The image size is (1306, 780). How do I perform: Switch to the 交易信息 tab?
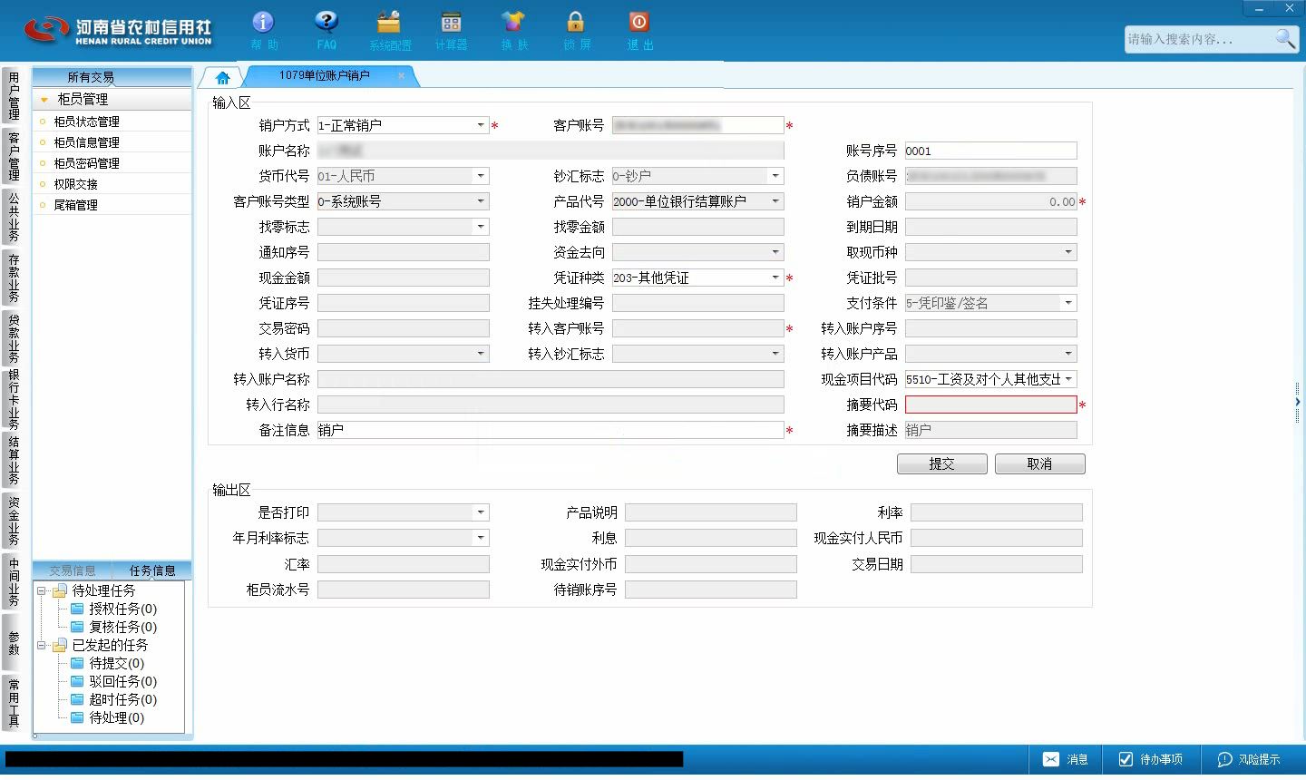pyautogui.click(x=73, y=570)
